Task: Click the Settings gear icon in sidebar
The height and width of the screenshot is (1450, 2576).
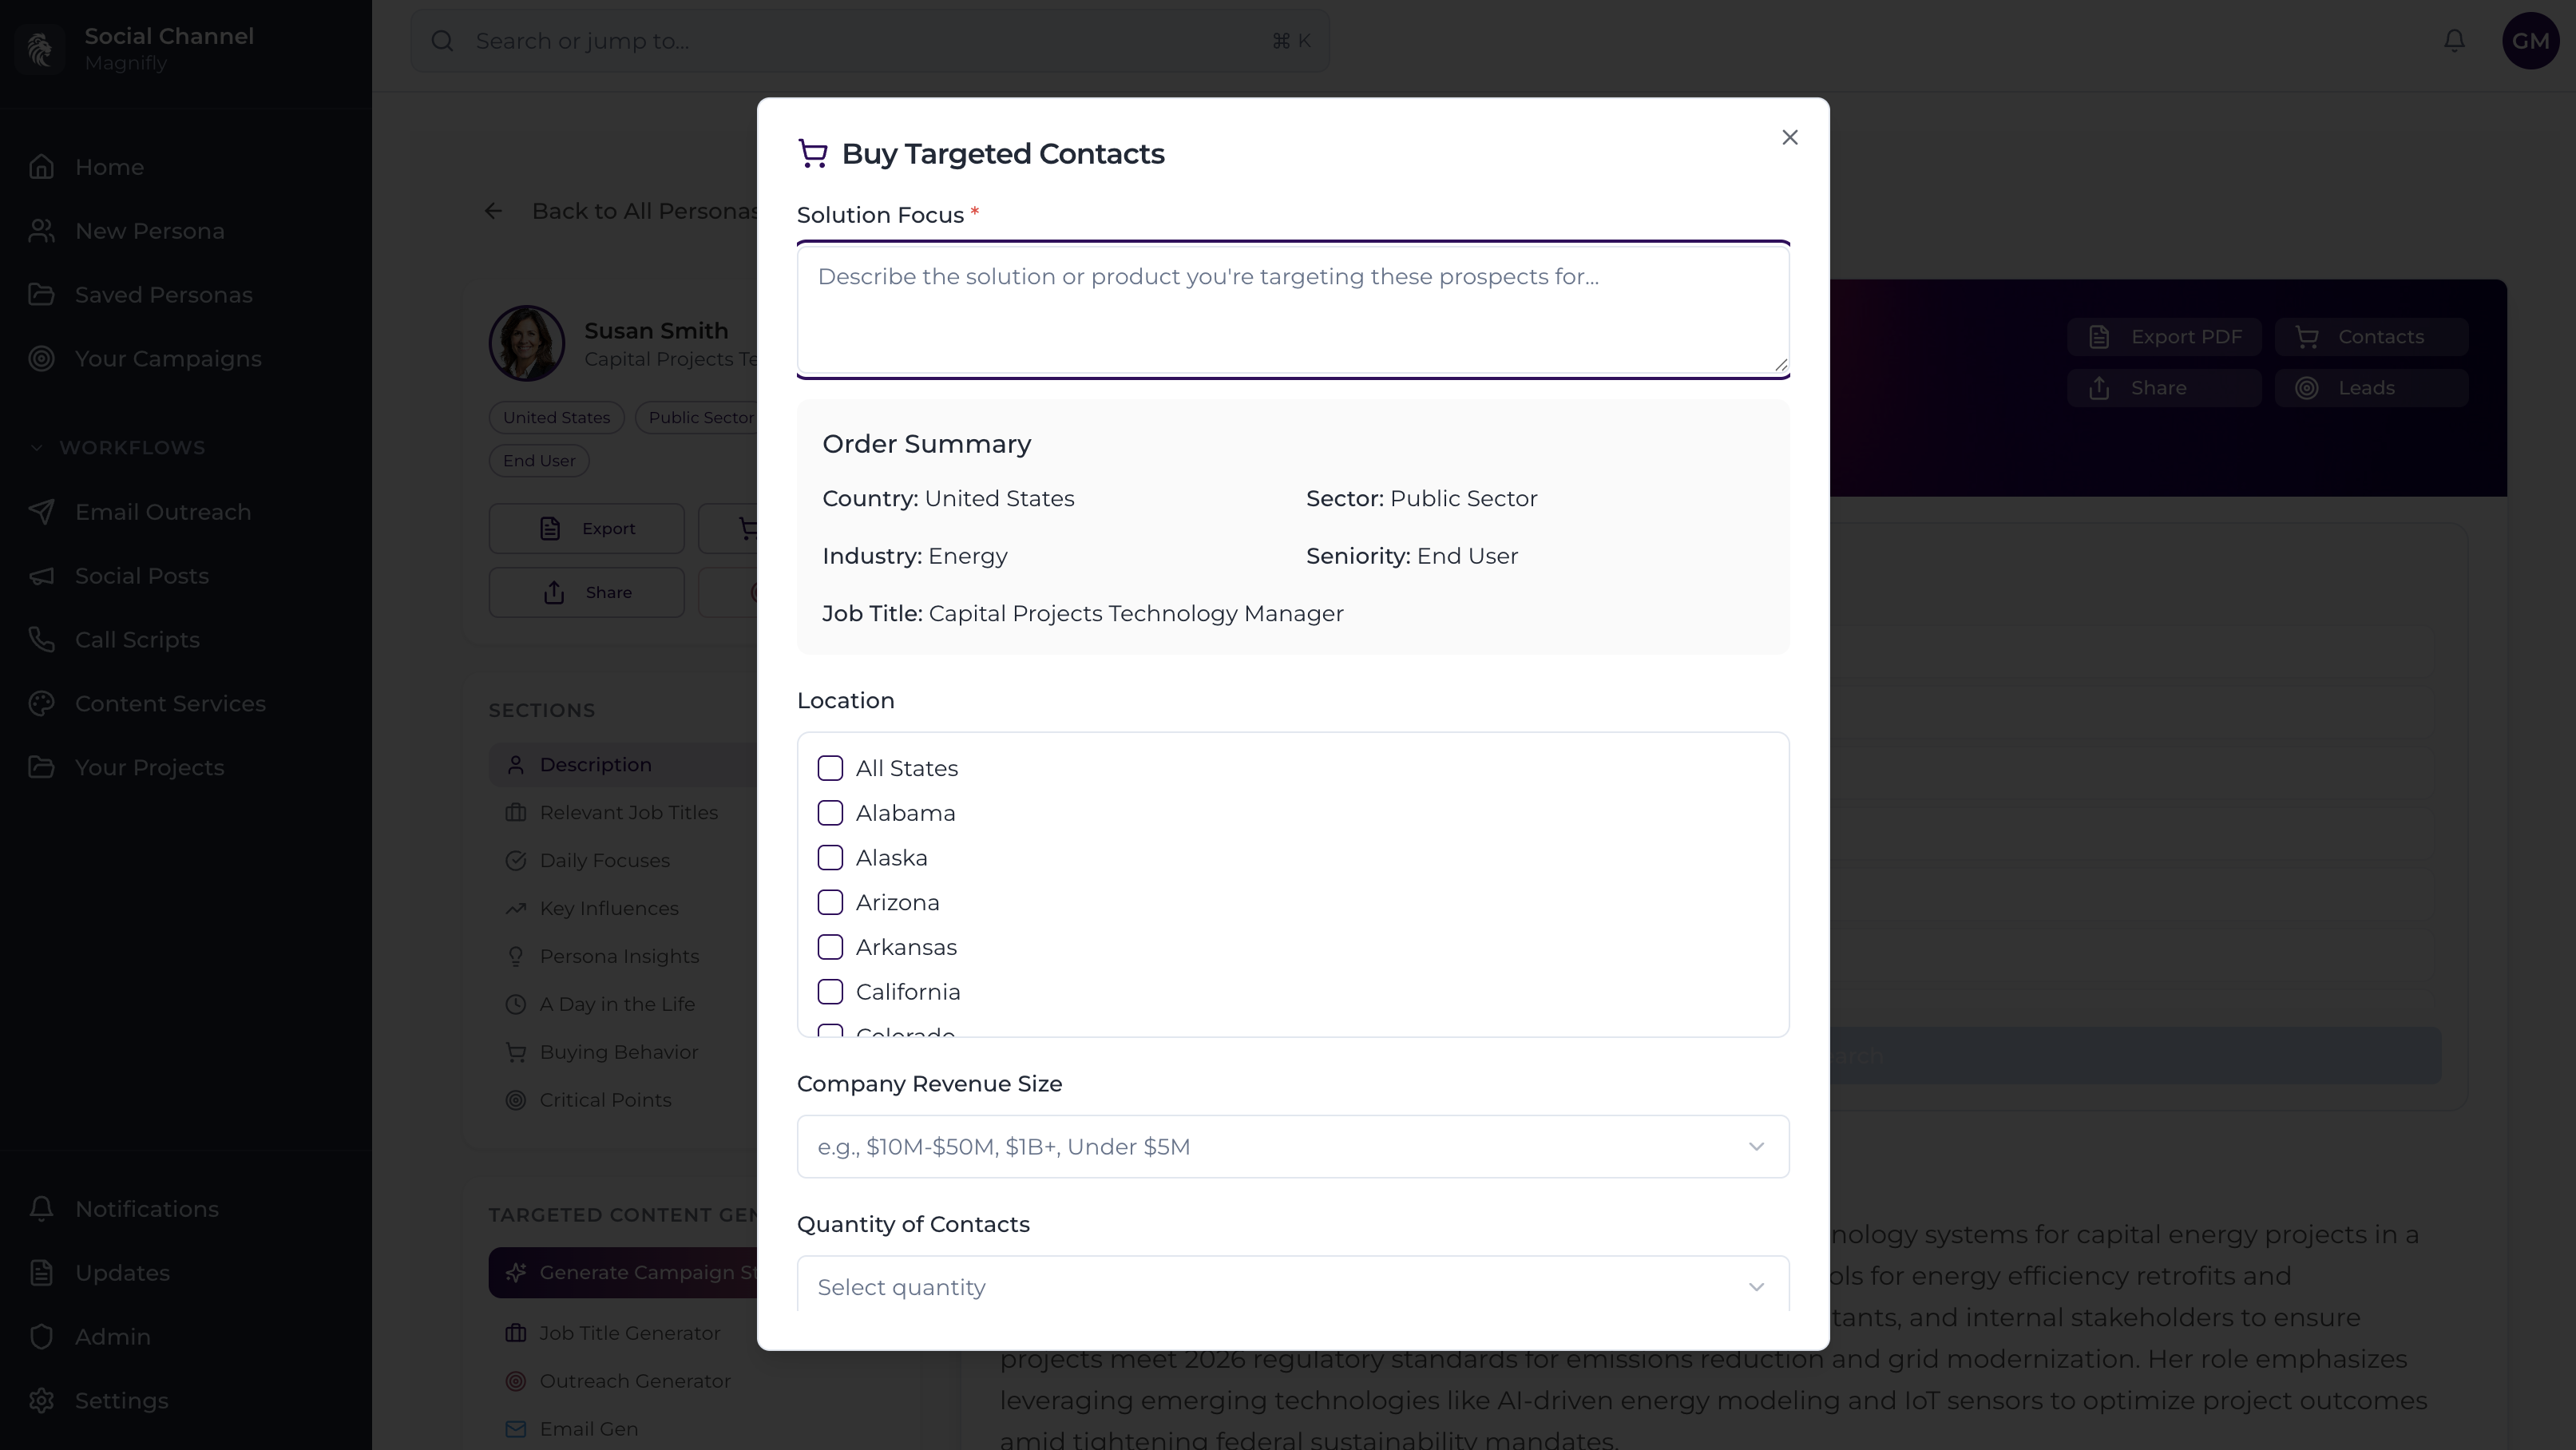Action: 41,1400
